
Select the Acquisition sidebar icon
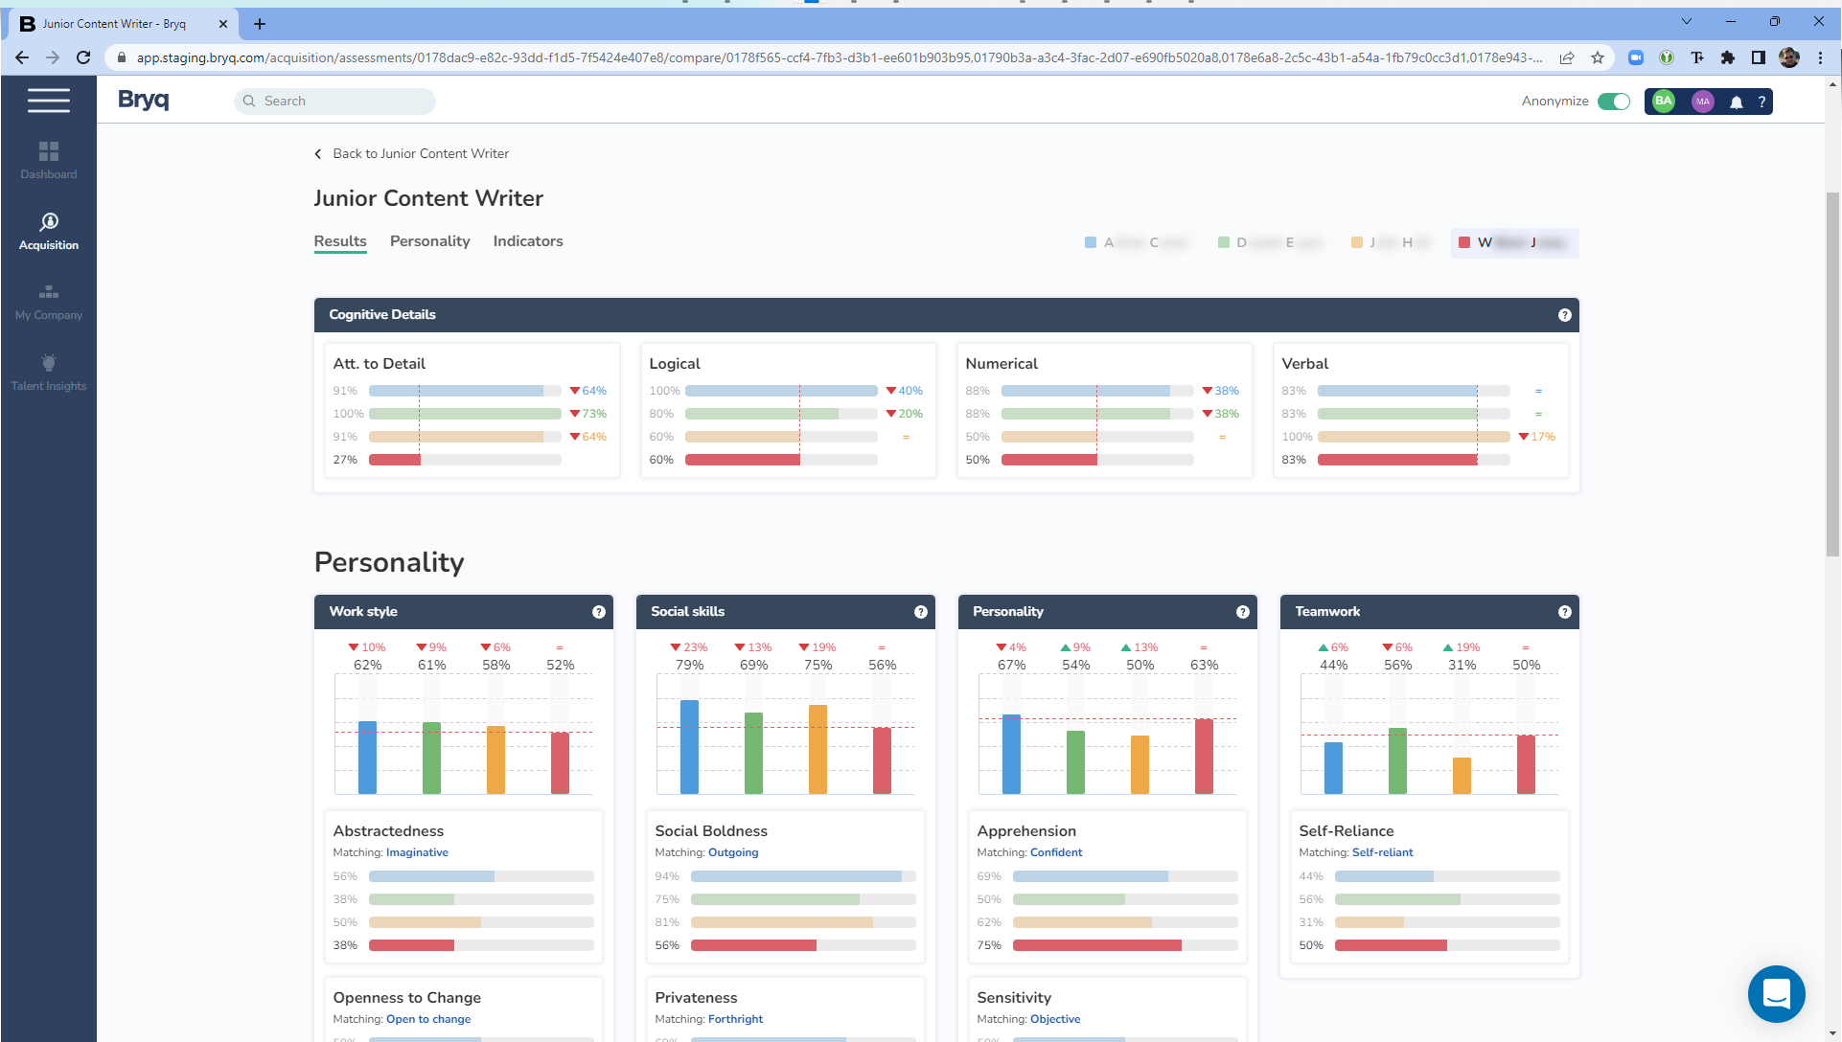pos(48,230)
